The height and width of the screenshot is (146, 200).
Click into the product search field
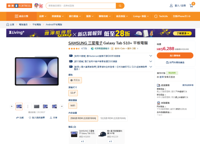(x=81, y=6)
